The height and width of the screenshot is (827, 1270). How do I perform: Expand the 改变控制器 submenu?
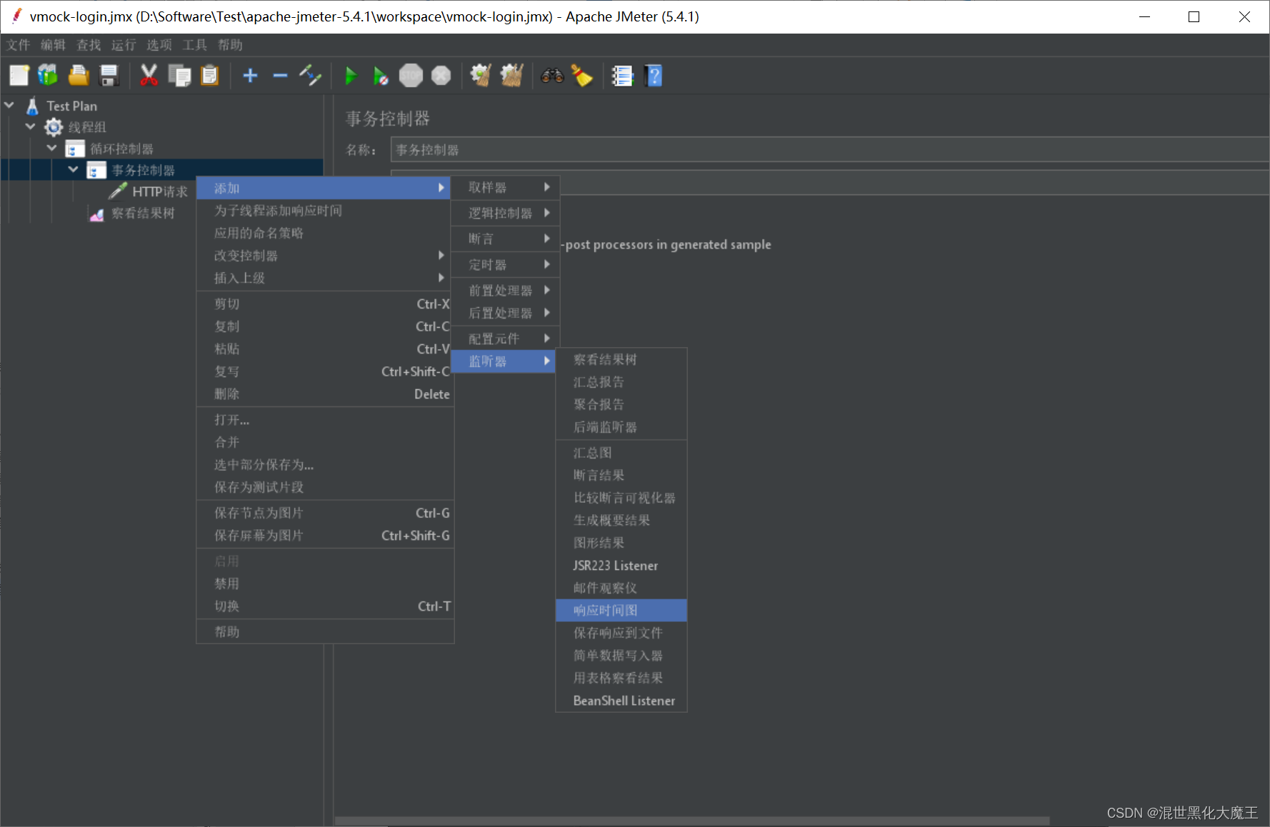pos(325,256)
